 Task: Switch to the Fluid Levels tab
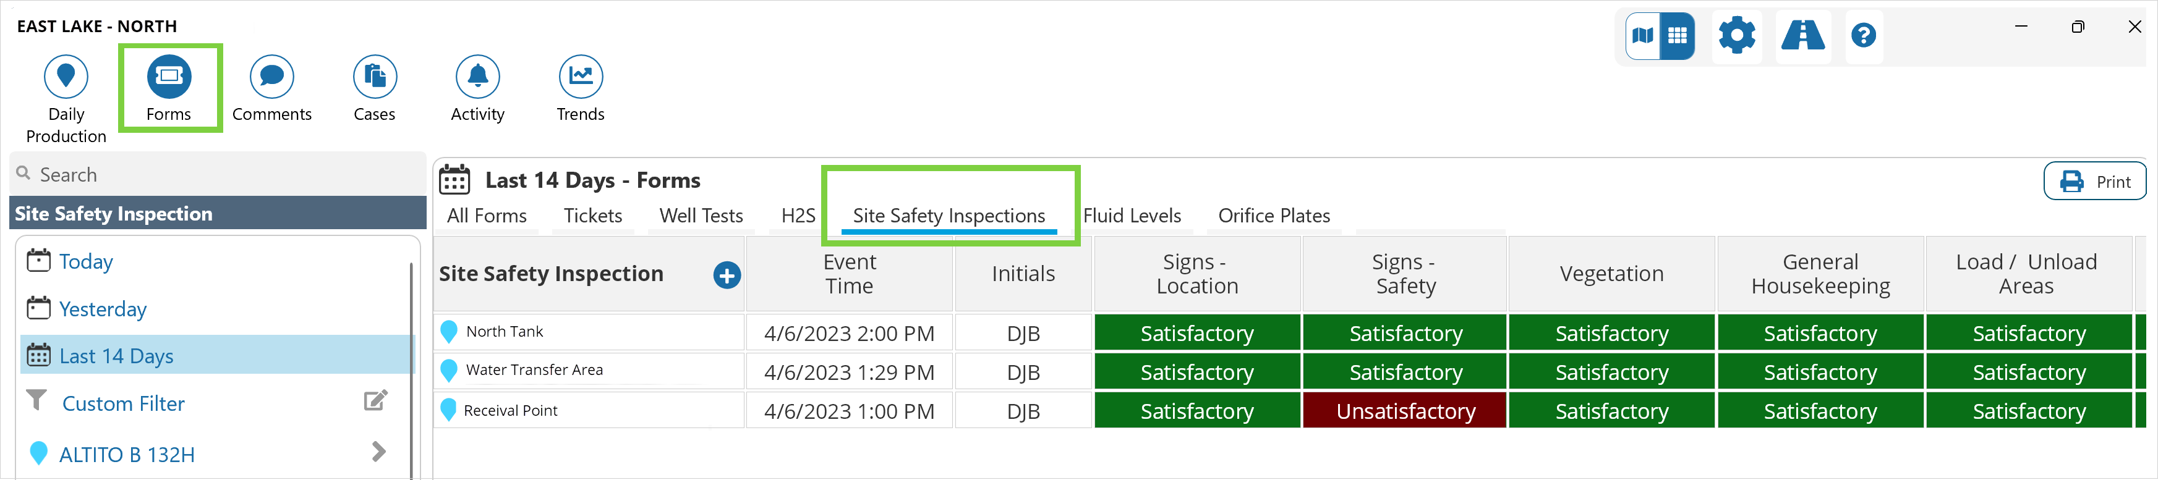(x=1132, y=216)
